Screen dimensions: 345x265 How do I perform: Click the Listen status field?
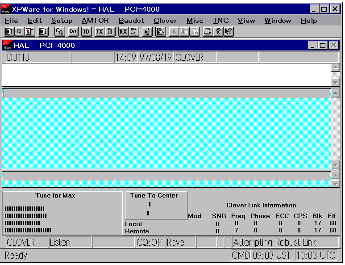point(70,242)
